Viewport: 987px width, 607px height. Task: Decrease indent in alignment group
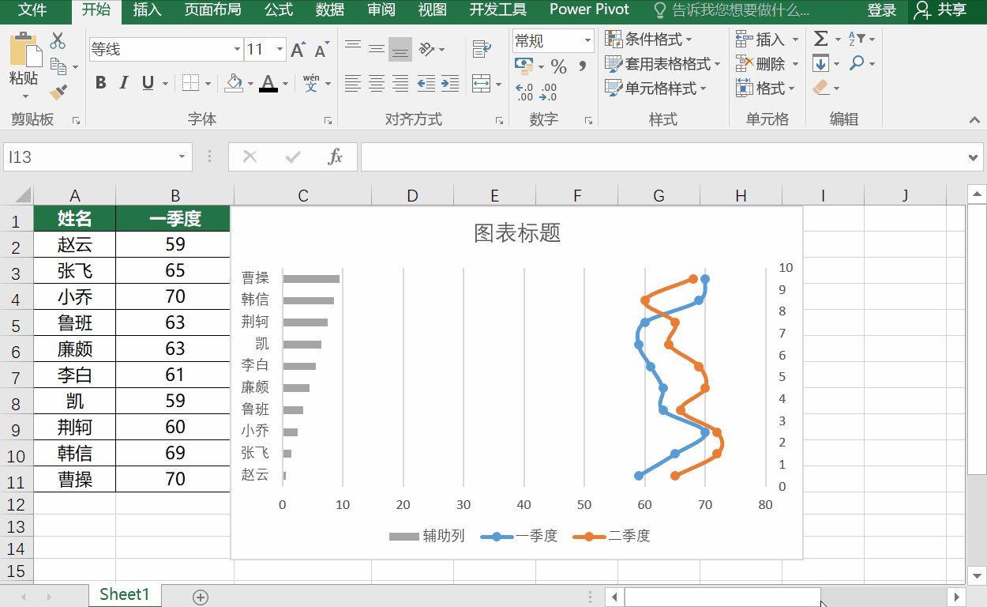pyautogui.click(x=426, y=82)
